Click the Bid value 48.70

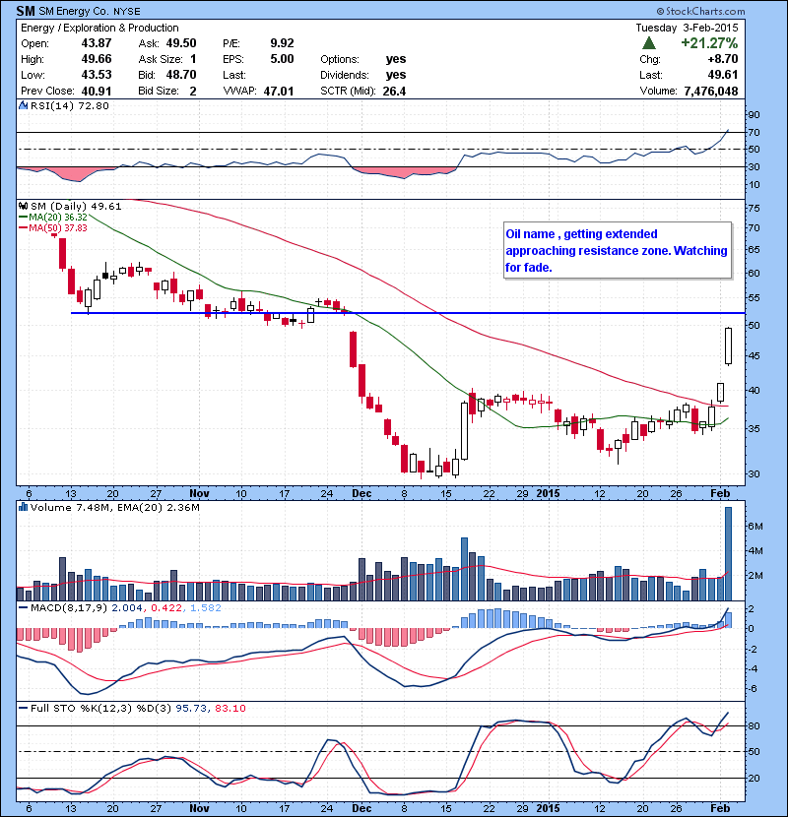(181, 75)
